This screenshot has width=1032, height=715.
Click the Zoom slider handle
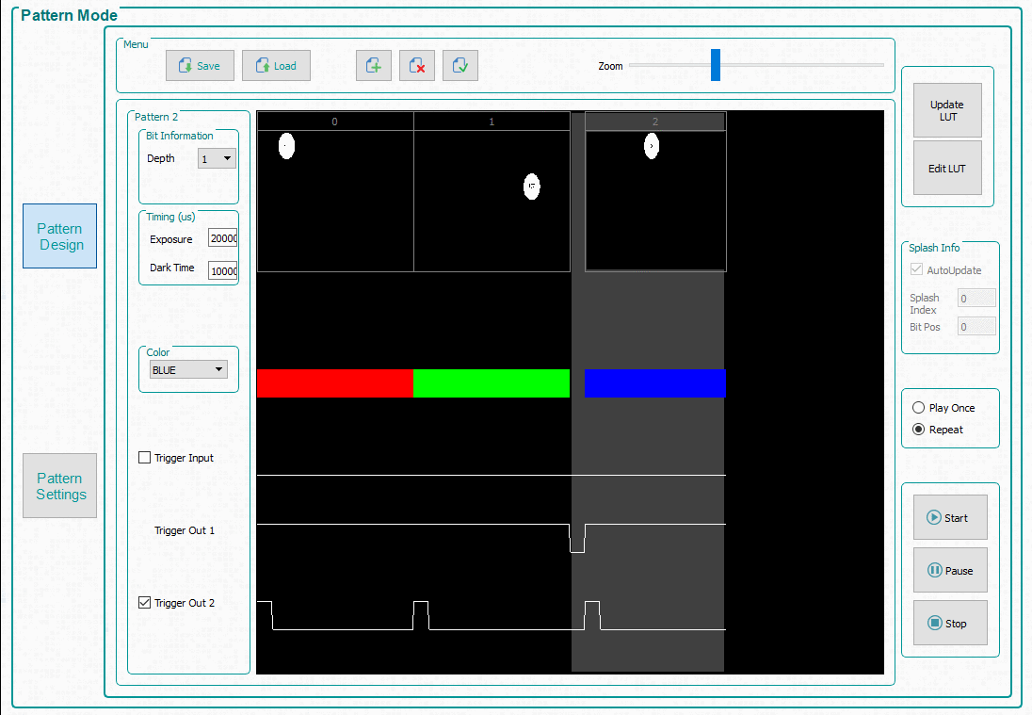coord(716,66)
